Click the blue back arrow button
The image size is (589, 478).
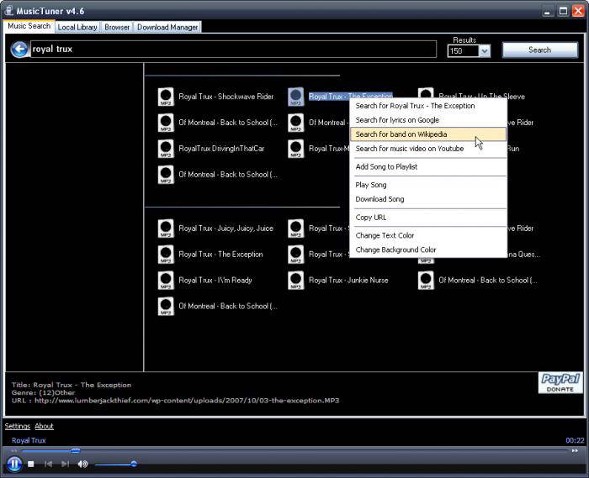click(19, 50)
